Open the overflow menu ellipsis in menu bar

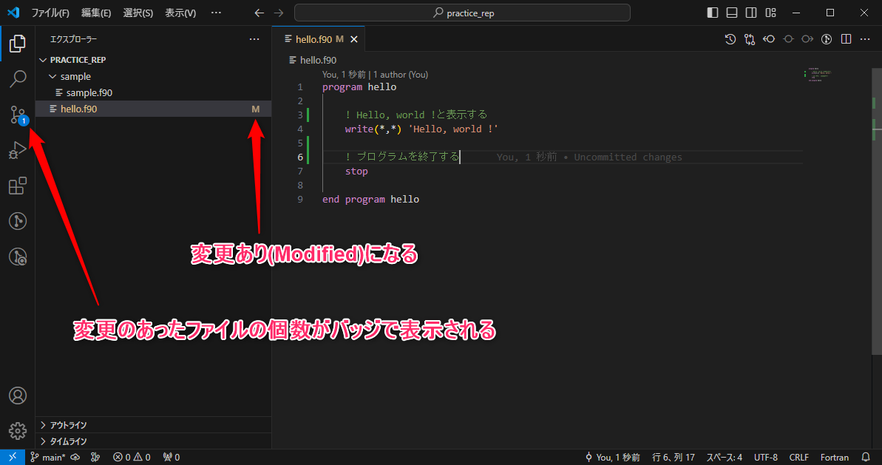(x=216, y=13)
